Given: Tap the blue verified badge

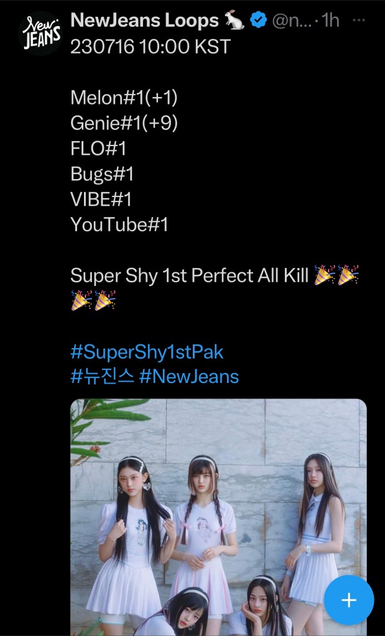Looking at the screenshot, I should point(258,21).
